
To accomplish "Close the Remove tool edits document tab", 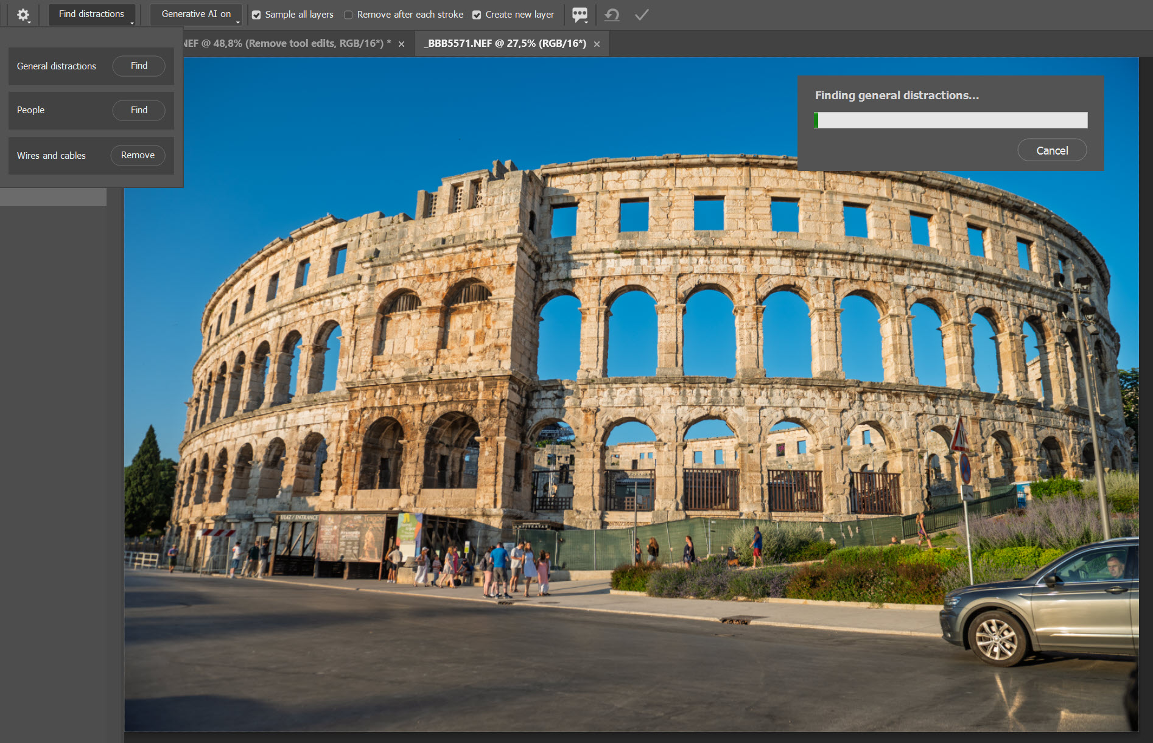I will (401, 44).
